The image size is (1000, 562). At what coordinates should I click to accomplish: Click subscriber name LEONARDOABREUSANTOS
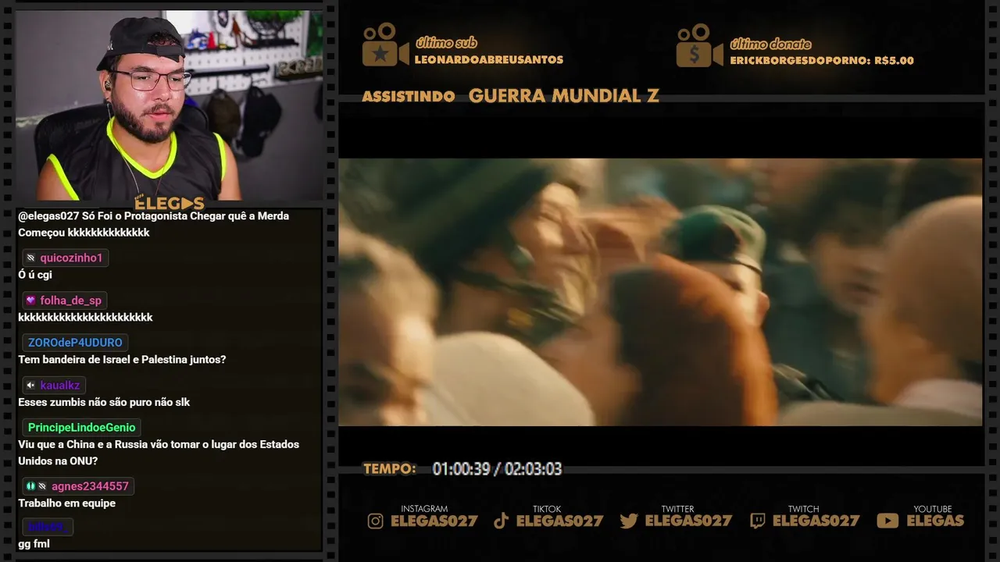[489, 59]
